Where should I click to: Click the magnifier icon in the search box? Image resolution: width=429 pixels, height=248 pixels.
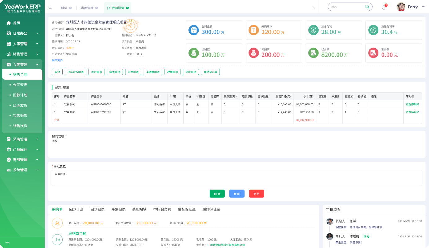click(x=367, y=7)
